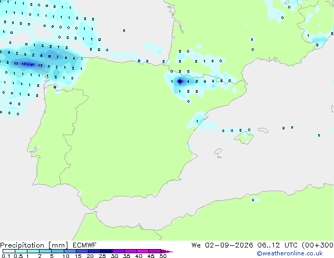Click the date We 02-09-2026 label

tap(222, 245)
